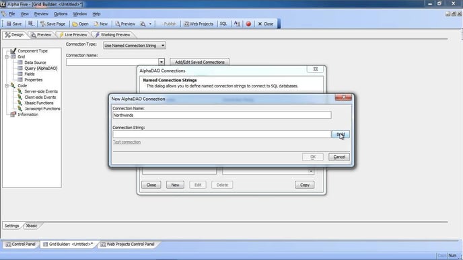Viewport: 463px width, 260px height.
Task: Click the font style A icon in toolbar
Action: point(237,24)
